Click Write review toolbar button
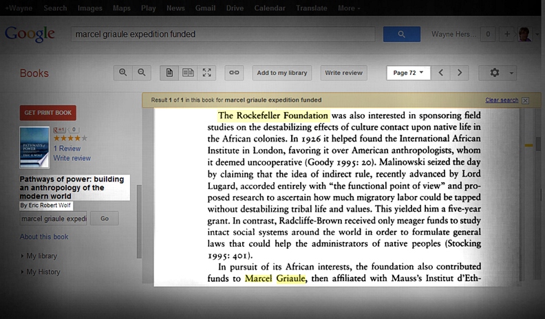The height and width of the screenshot is (319, 545). pyautogui.click(x=344, y=73)
